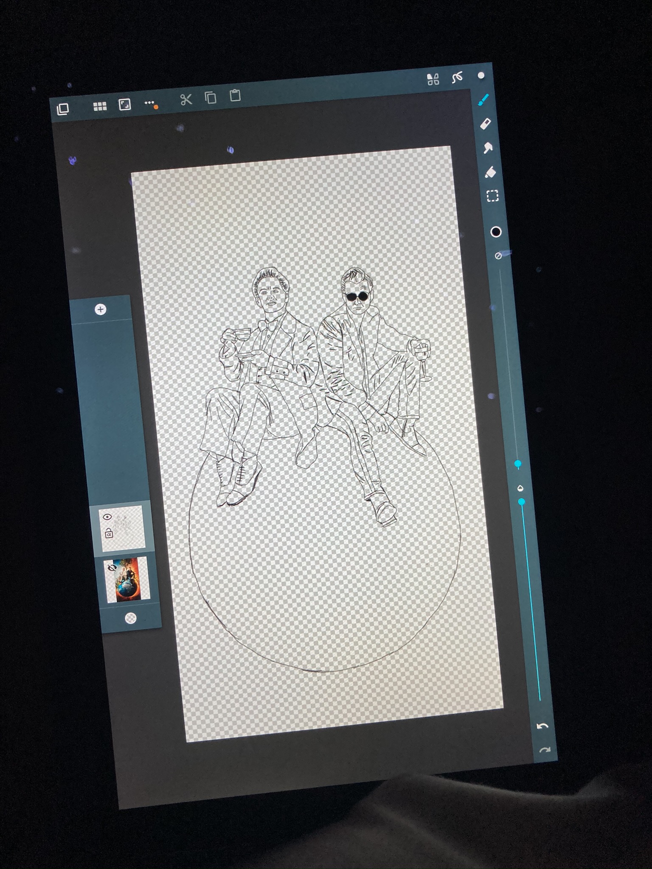Show the hidden reference photo layer
This screenshot has height=869, width=652.
tap(112, 568)
